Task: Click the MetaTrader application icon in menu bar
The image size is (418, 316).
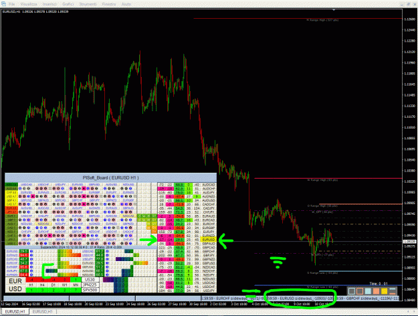Action: [x=3, y=4]
